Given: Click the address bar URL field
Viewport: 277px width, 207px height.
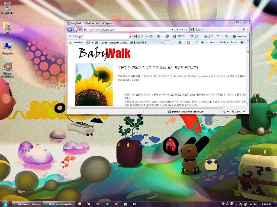Looking at the screenshot, I should (x=127, y=30).
